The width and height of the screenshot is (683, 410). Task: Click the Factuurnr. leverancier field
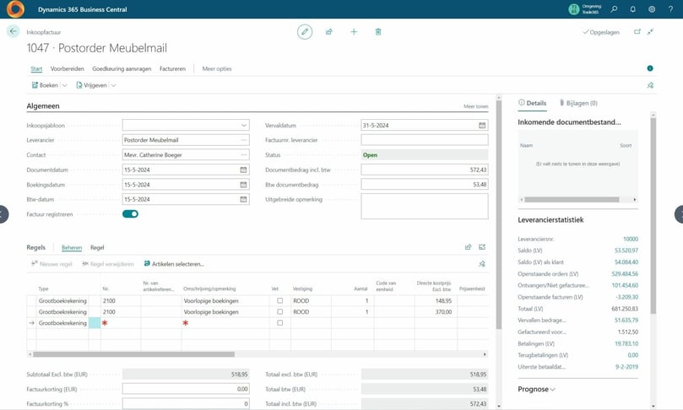coord(425,140)
